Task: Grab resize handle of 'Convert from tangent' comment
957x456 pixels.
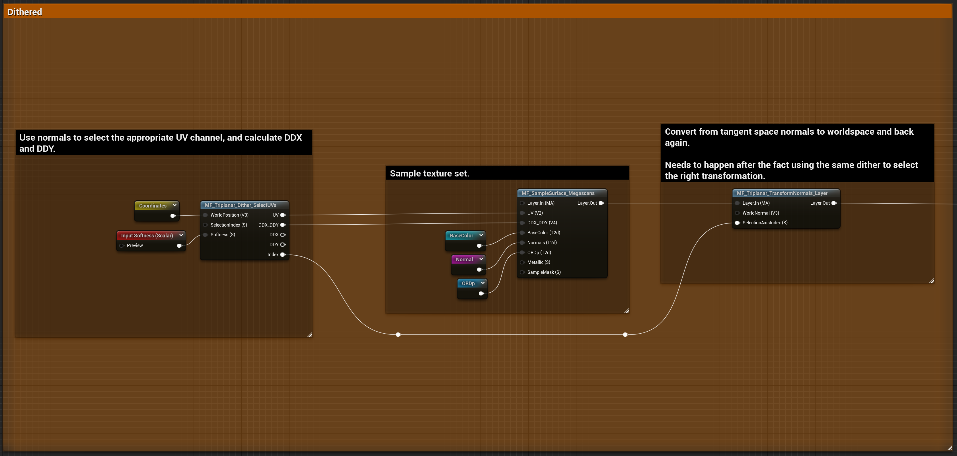Action: tap(931, 281)
